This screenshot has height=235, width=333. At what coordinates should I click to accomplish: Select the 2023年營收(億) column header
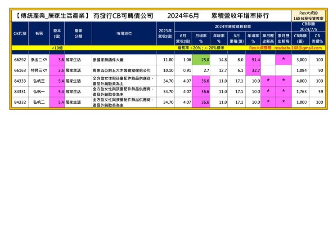coord(165,34)
